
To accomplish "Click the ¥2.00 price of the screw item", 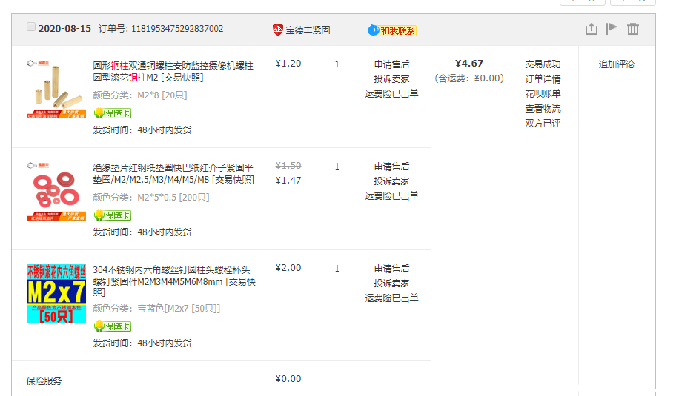I will click(288, 268).
